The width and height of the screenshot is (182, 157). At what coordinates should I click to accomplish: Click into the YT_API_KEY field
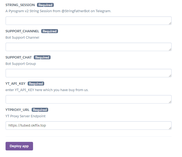88,99
